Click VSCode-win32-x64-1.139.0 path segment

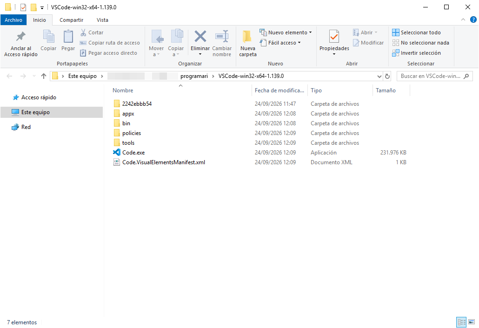pyautogui.click(x=251, y=76)
